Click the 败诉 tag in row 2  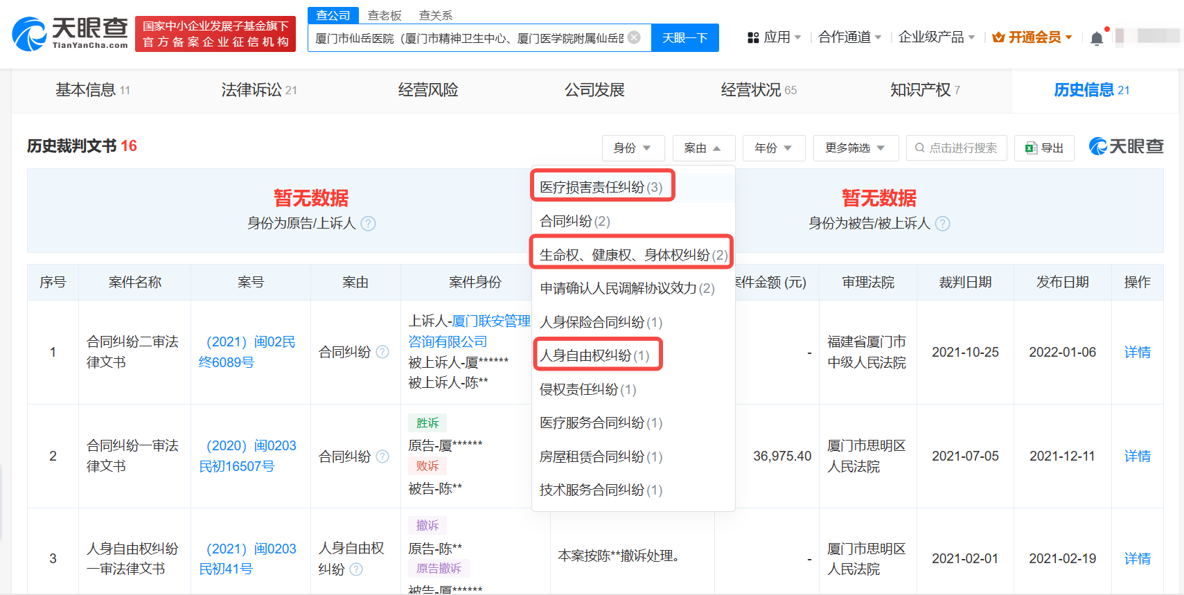click(x=427, y=465)
